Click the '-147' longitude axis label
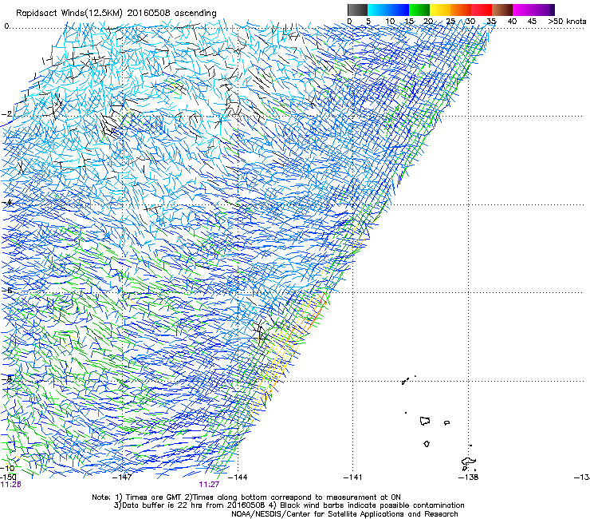Image resolution: width=590 pixels, height=519 pixels. click(x=122, y=477)
